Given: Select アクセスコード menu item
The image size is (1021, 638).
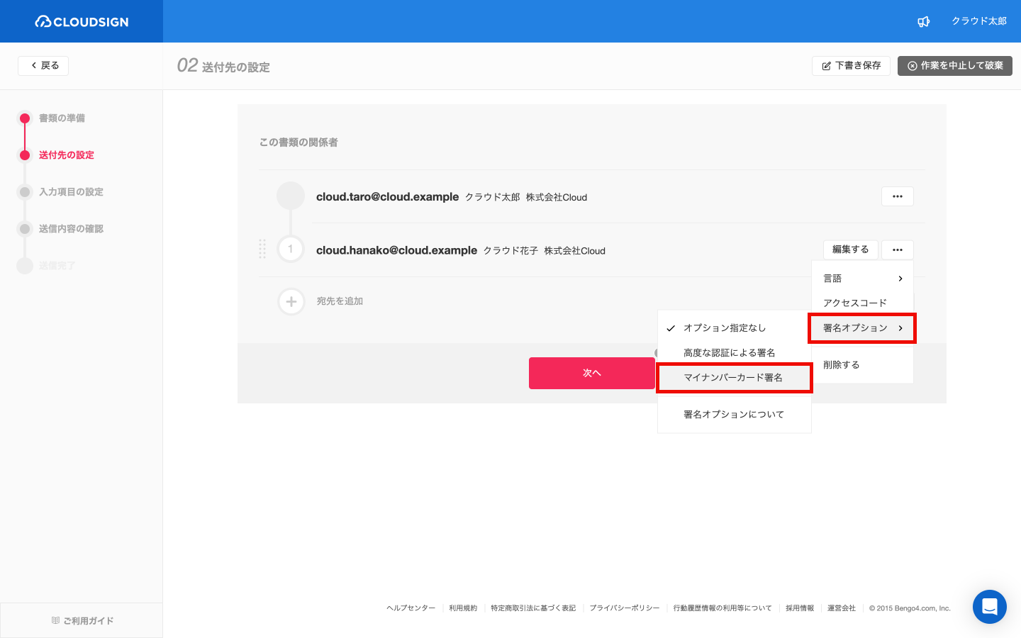Looking at the screenshot, I should click(x=863, y=303).
